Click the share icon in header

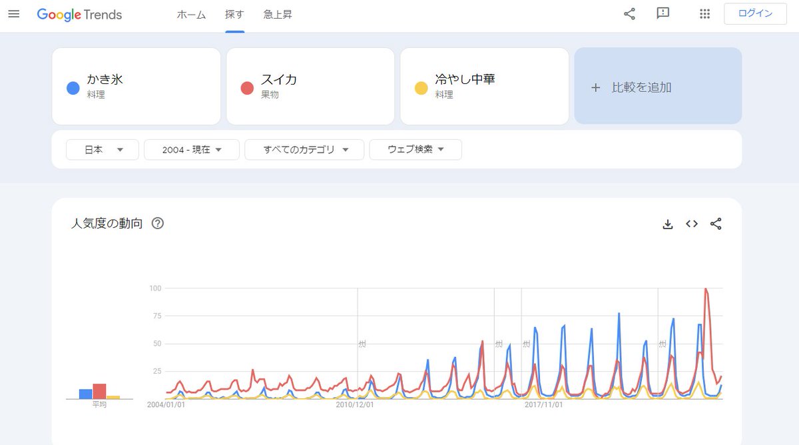629,14
